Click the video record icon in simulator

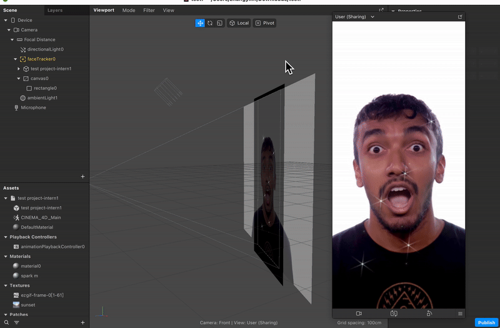[359, 314]
